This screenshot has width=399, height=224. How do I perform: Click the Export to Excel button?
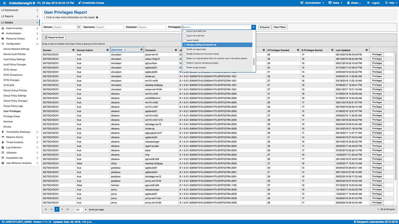click(55, 37)
